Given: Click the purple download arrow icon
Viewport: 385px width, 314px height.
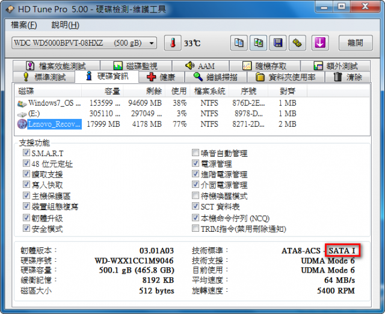Looking at the screenshot, I should 320,43.
